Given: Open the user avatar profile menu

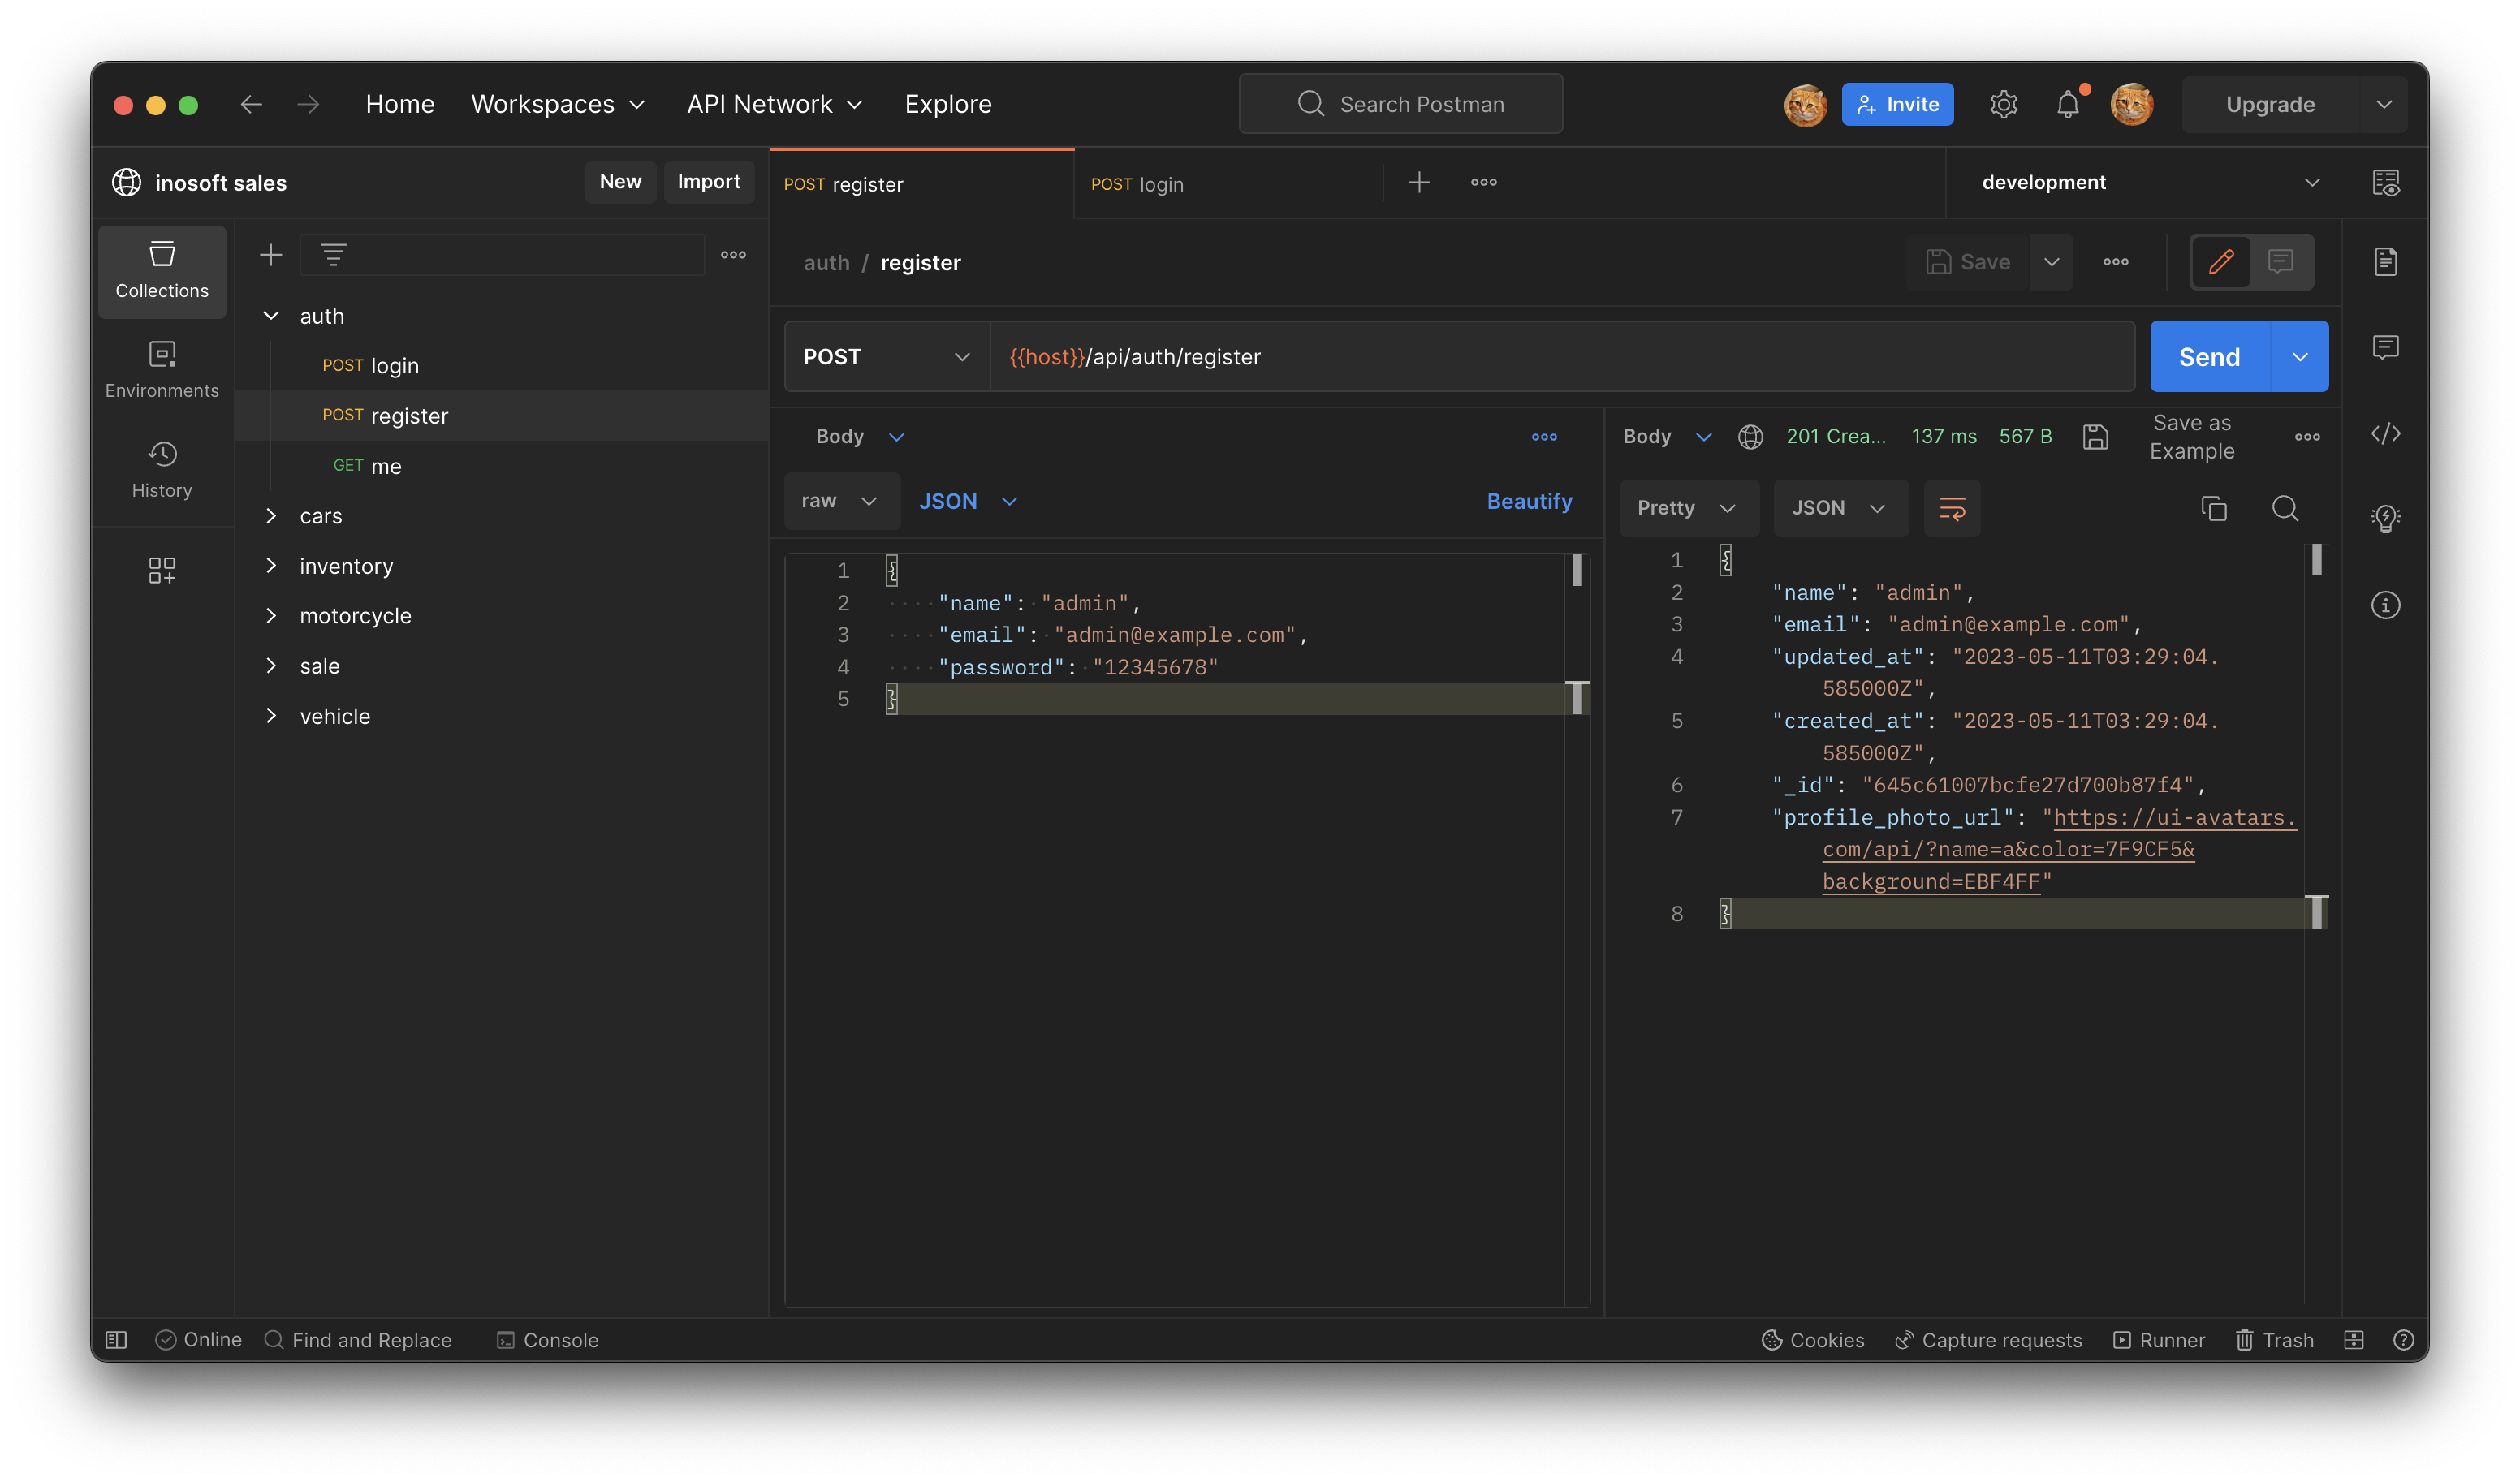Looking at the screenshot, I should 2132,104.
